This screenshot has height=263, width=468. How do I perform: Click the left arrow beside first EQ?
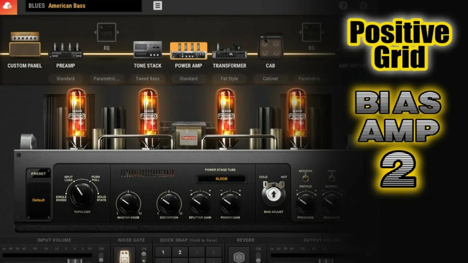[95, 32]
